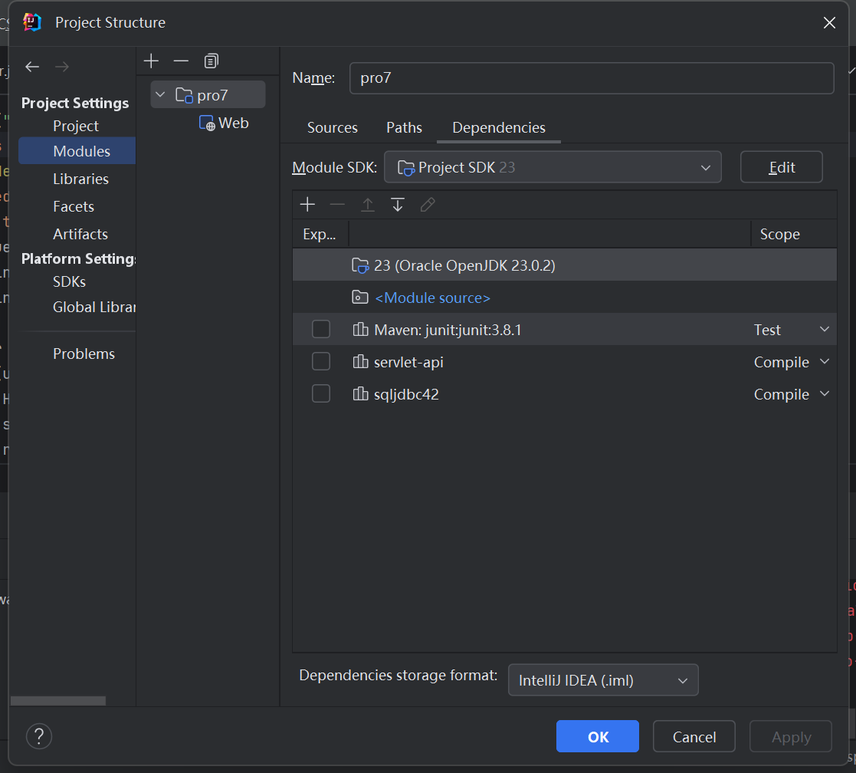Click the Module source folder icon
This screenshot has height=773, width=856.
359,298
